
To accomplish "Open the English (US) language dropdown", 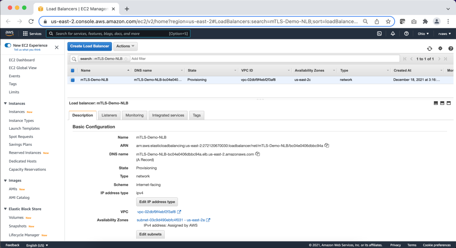I will click(x=37, y=245).
